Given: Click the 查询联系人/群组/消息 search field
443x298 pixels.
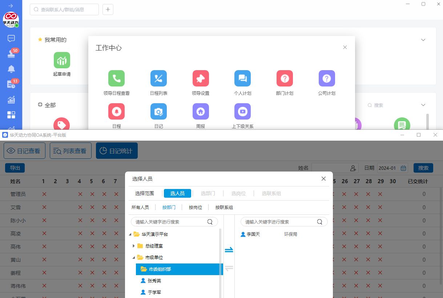Looking at the screenshot, I should tap(64, 10).
